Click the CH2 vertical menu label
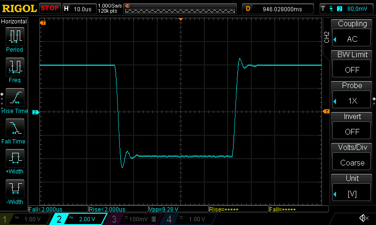The height and width of the screenshot is (225, 376). [327, 37]
